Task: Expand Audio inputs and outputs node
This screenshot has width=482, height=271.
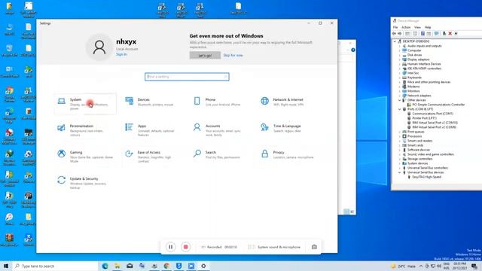Action: click(x=400, y=46)
